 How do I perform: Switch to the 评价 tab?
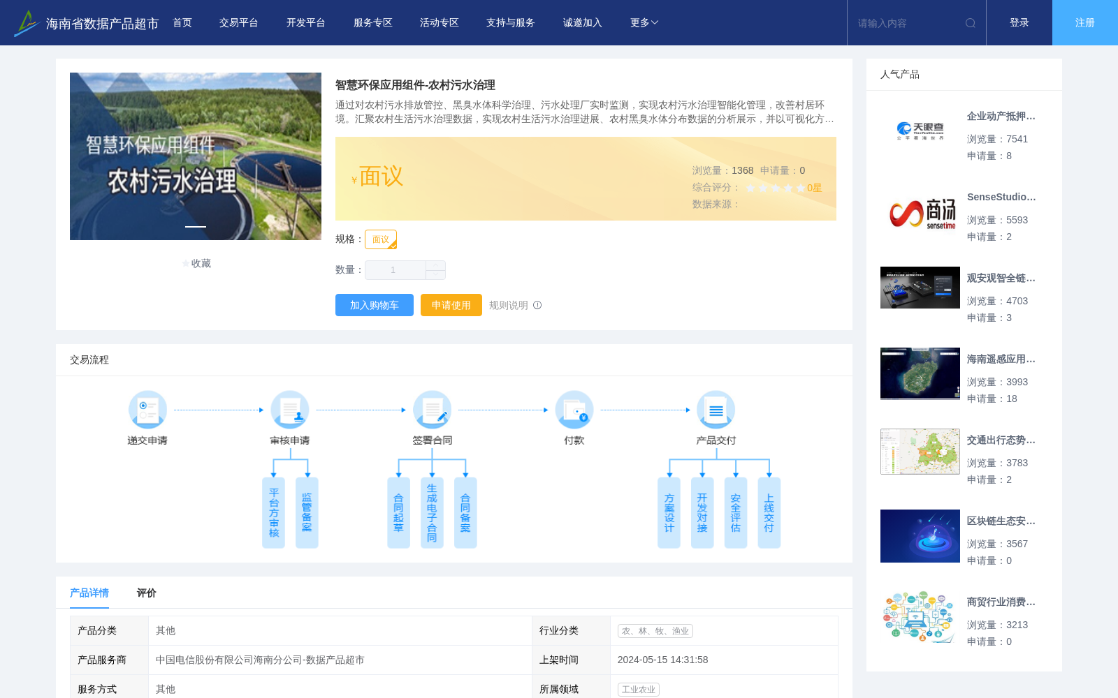point(147,593)
